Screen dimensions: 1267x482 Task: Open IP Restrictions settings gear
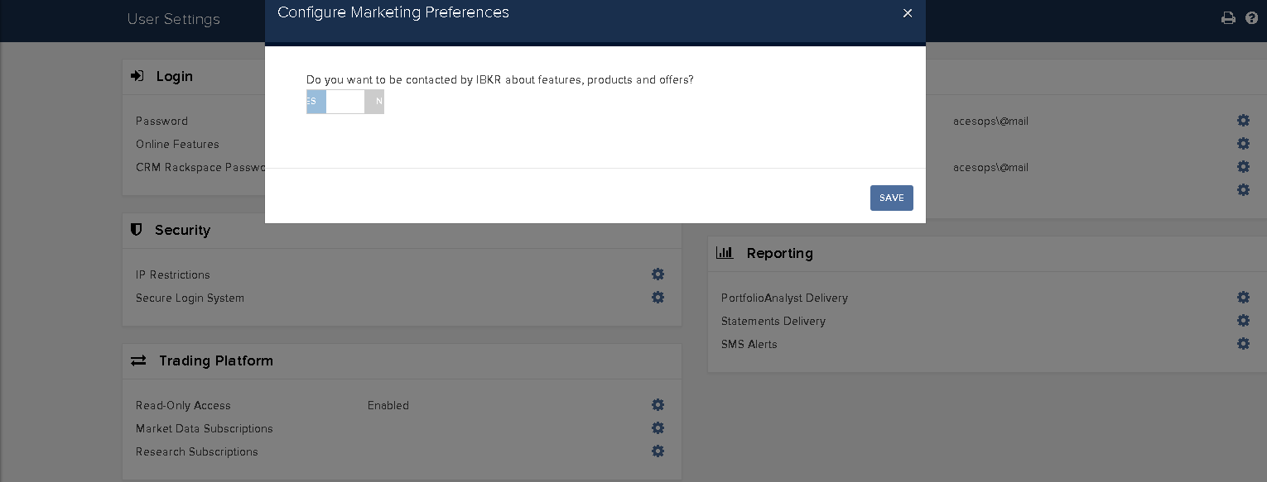(x=658, y=274)
